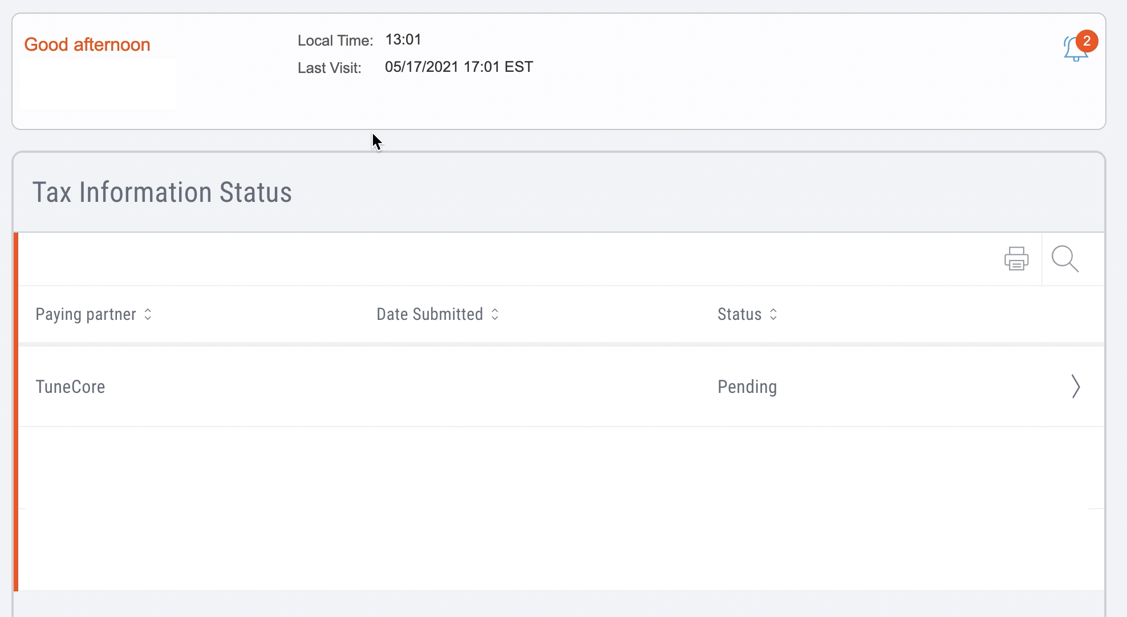
Task: Click the Local Time label
Action: [335, 40]
